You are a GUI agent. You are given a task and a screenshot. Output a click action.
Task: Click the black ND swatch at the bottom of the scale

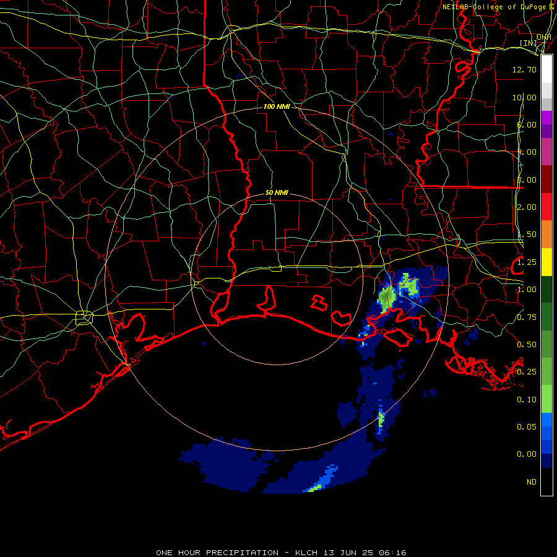pyautogui.click(x=546, y=481)
